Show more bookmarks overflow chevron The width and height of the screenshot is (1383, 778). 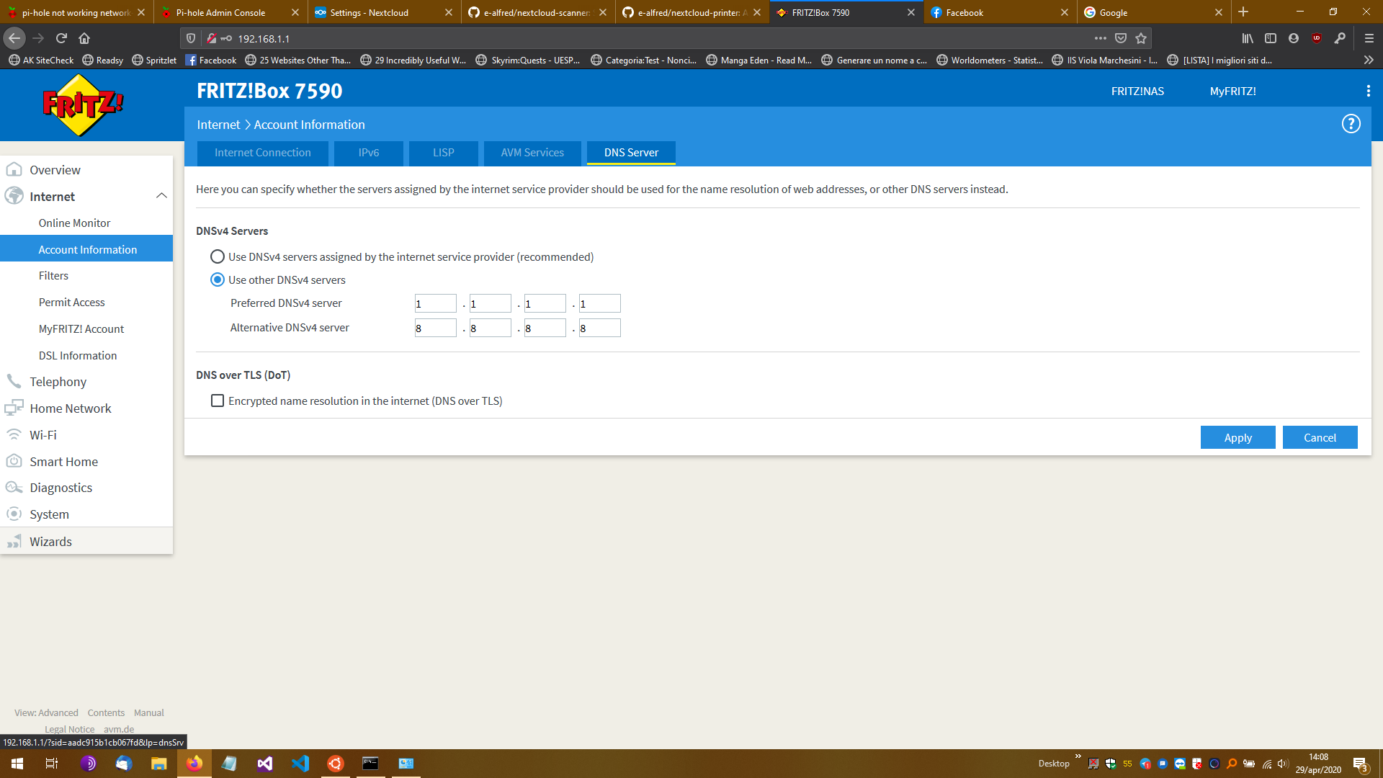1368,61
